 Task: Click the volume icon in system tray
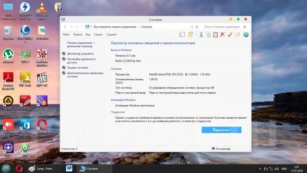[x=277, y=169]
